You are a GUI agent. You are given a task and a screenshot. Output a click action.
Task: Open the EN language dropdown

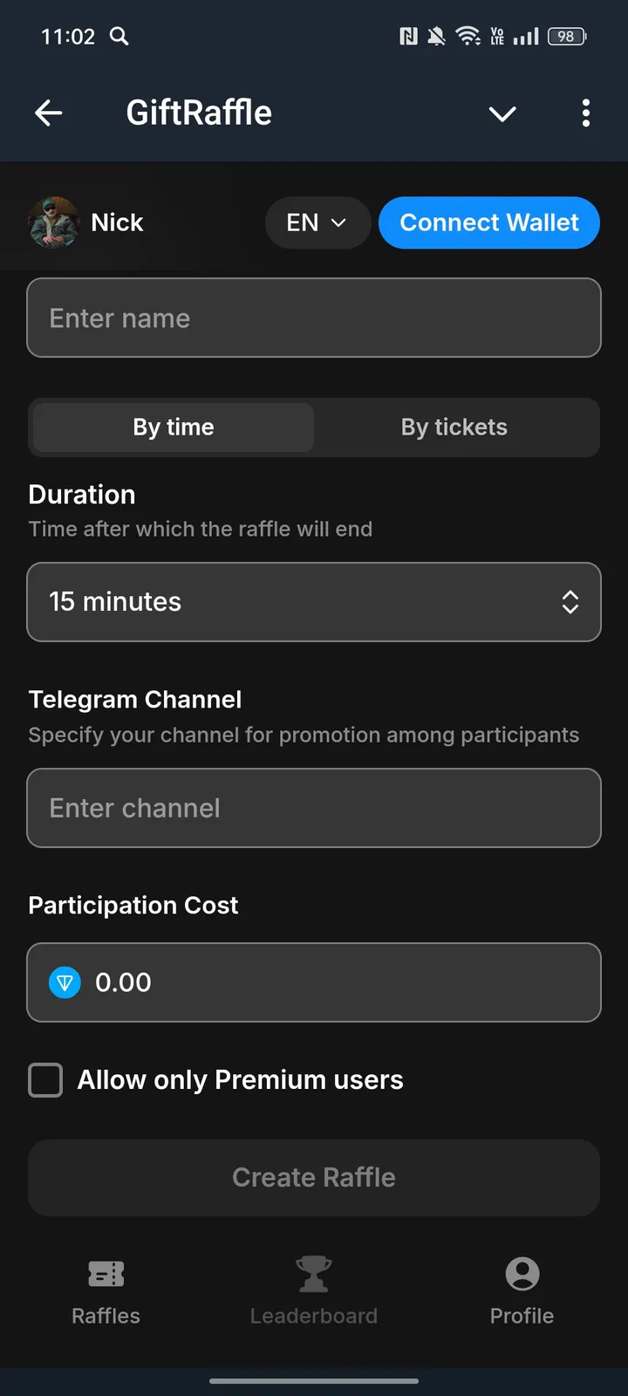[317, 223]
